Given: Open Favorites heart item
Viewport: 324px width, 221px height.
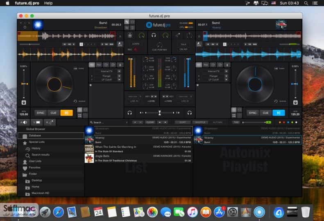Looking at the screenshot, I should [51, 167].
